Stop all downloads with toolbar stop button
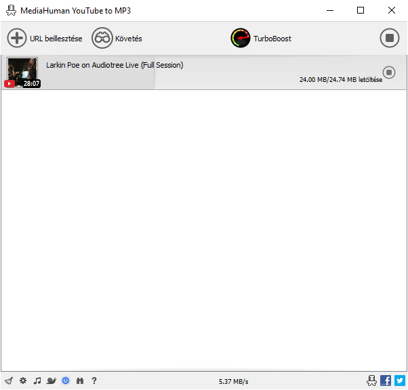The width and height of the screenshot is (408, 390). coord(389,38)
